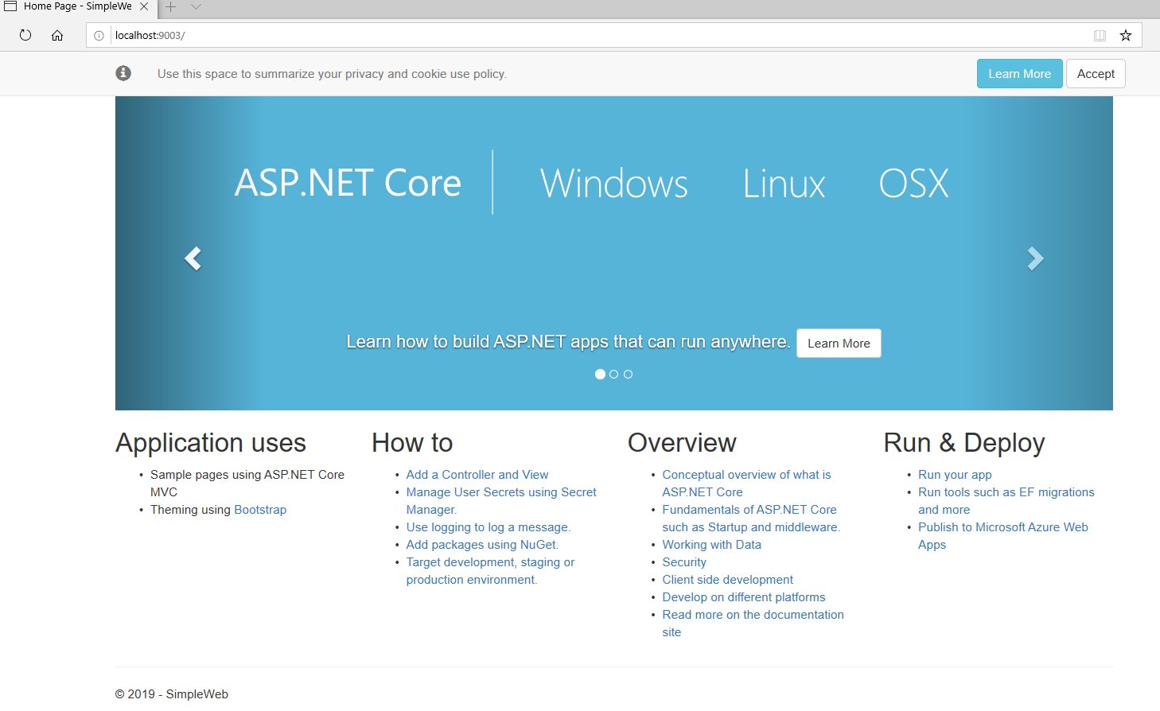Open Use logging to log a message
Image resolution: width=1160 pixels, height=711 pixels.
[x=489, y=527]
